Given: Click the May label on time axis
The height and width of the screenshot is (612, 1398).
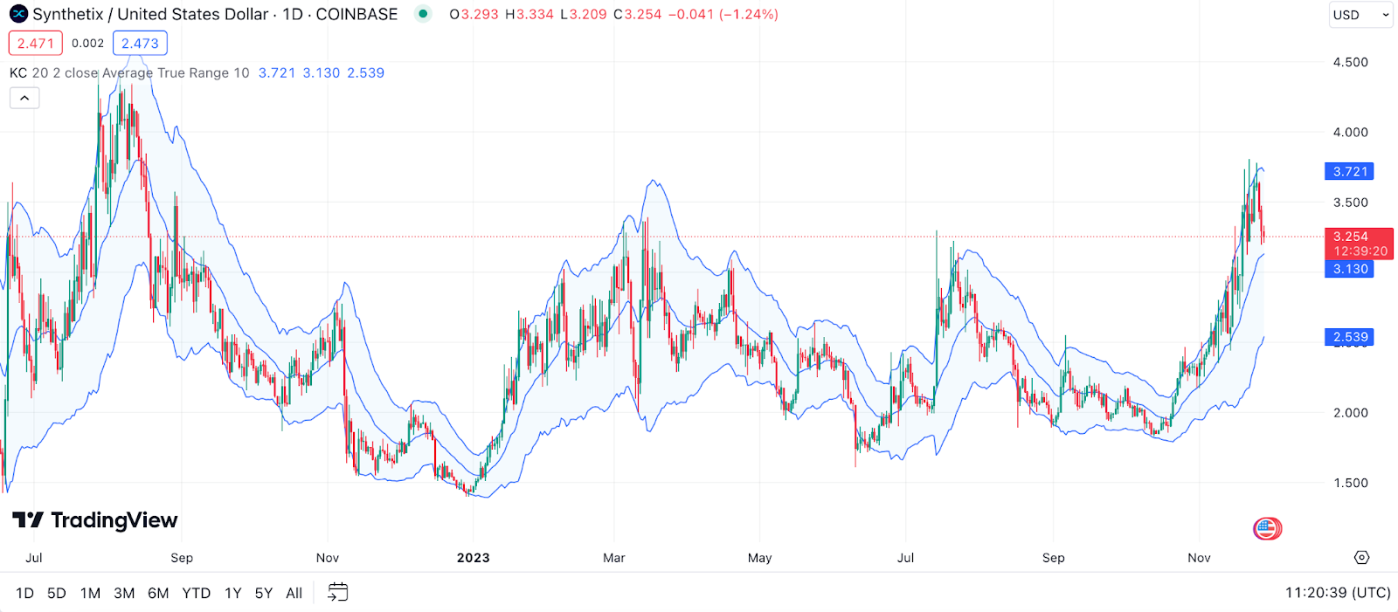Looking at the screenshot, I should pyautogui.click(x=760, y=558).
